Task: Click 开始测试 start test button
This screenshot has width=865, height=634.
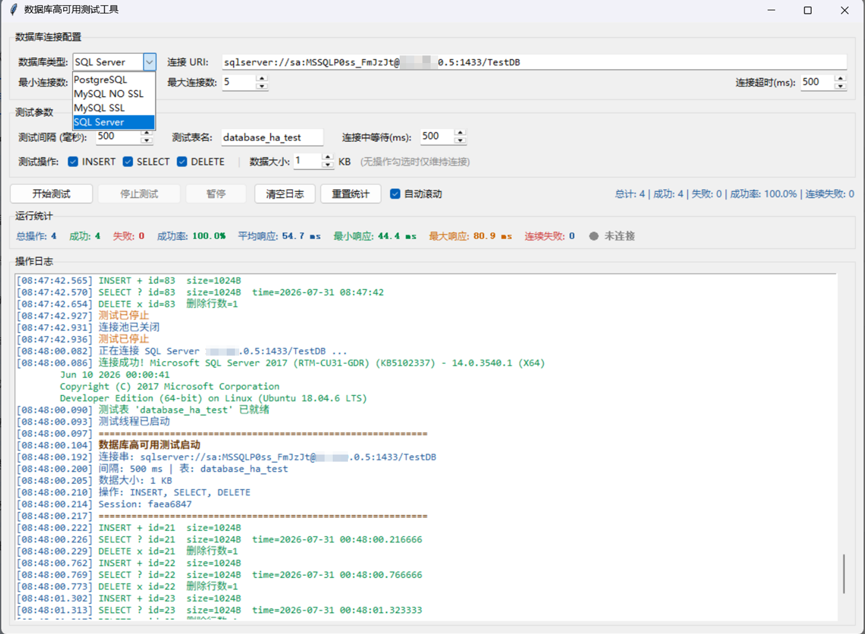Action: [x=51, y=194]
